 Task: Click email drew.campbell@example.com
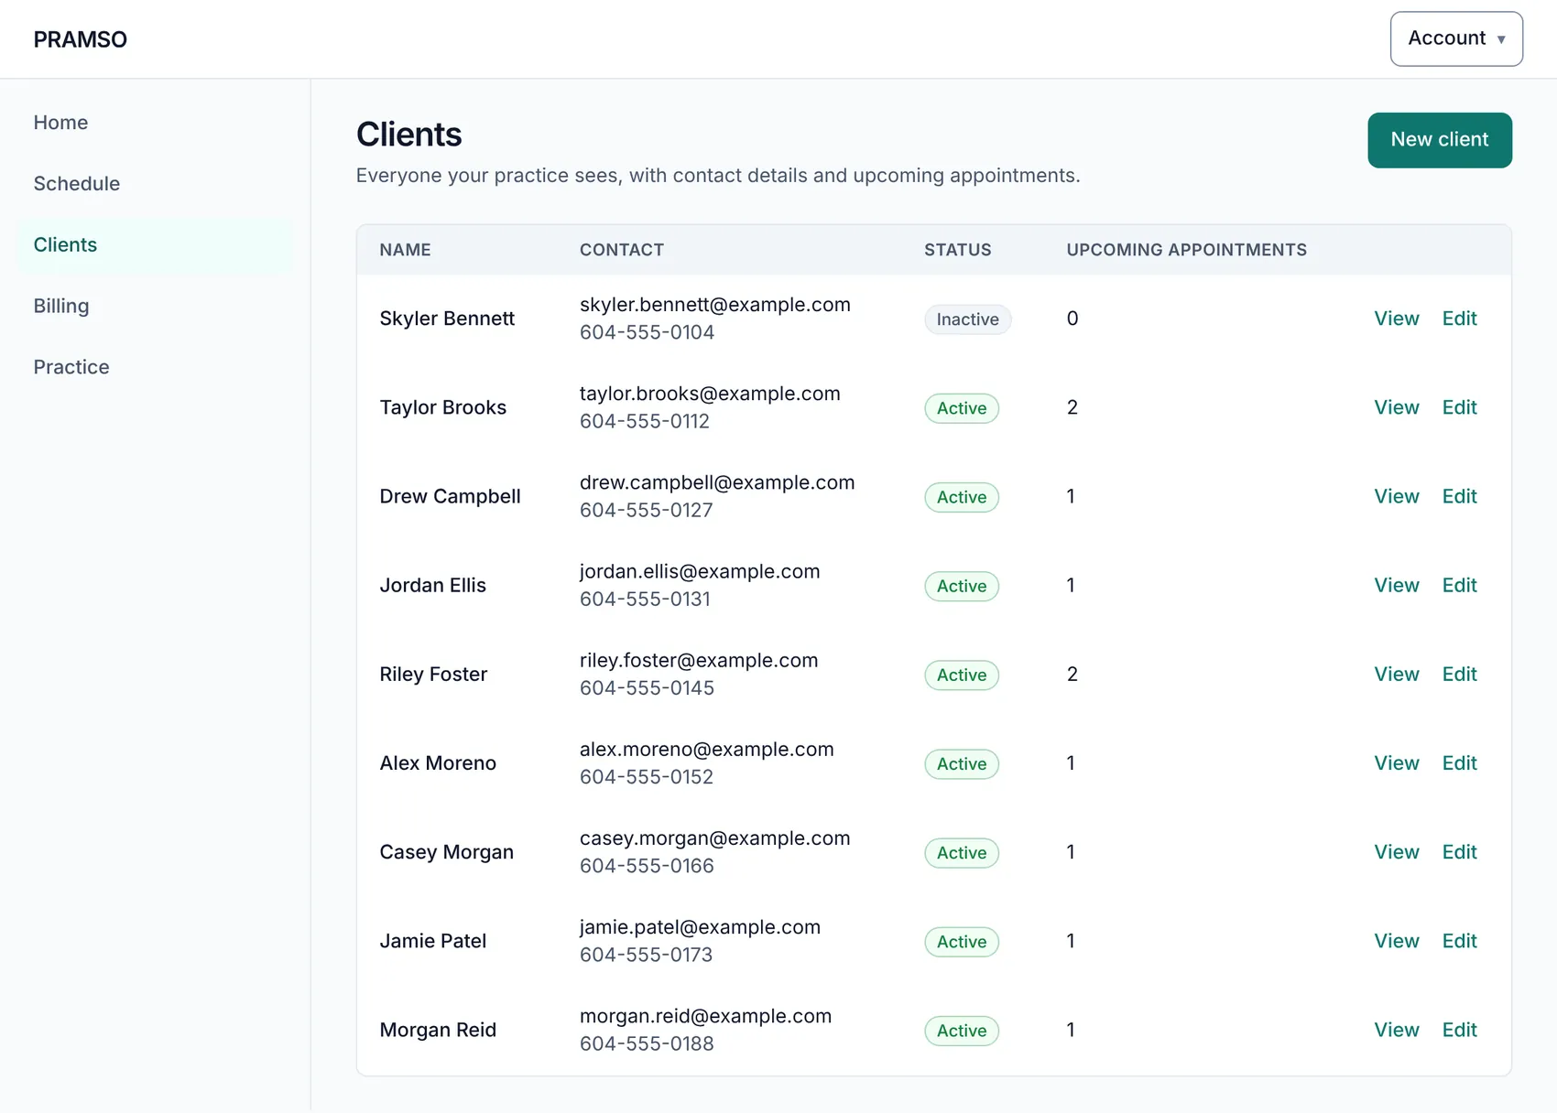coord(717,482)
